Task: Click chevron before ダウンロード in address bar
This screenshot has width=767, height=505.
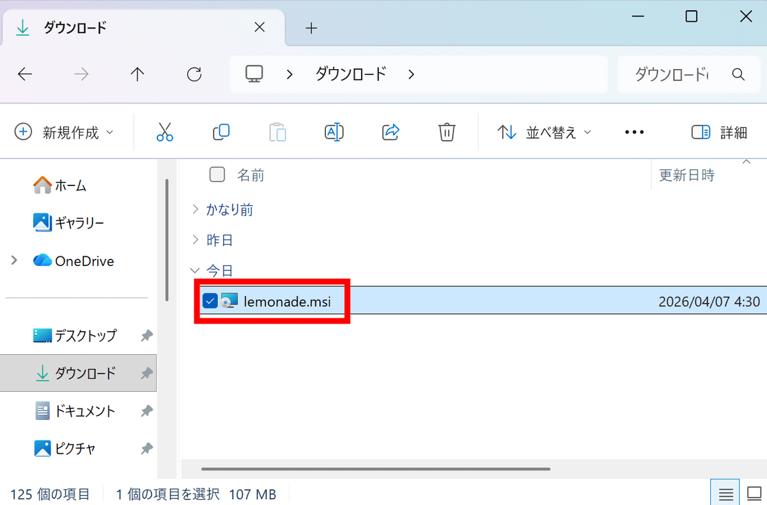Action: pos(290,74)
